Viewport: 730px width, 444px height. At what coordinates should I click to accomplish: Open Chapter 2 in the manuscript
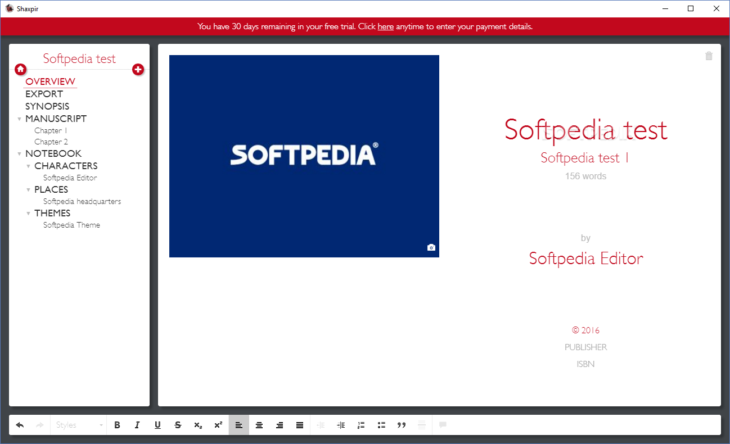click(x=51, y=142)
